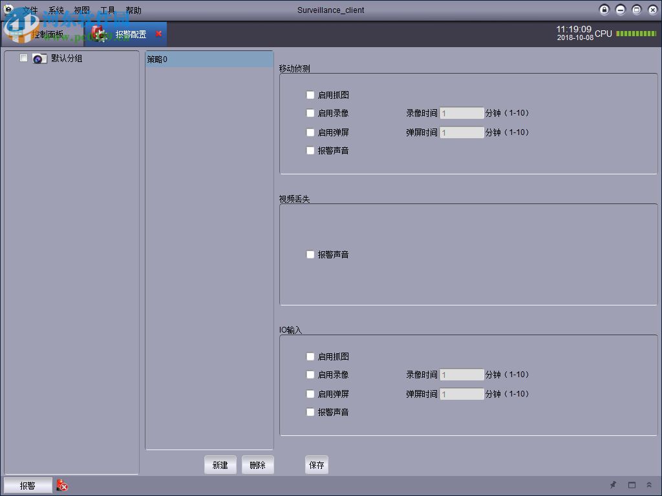Switch to the 报警配置 tab
The height and width of the screenshot is (496, 662).
coord(126,34)
